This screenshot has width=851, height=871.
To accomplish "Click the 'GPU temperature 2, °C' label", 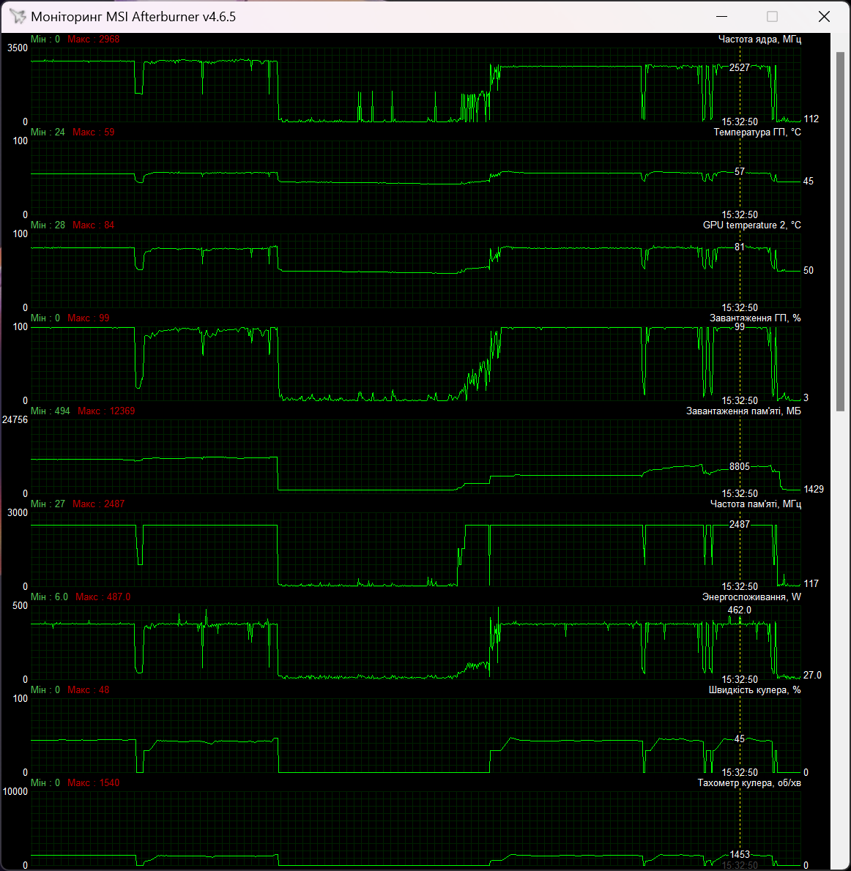I will (752, 225).
